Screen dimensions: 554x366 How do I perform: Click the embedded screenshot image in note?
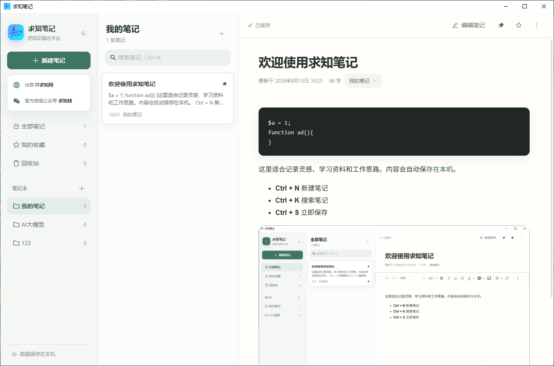point(394,296)
